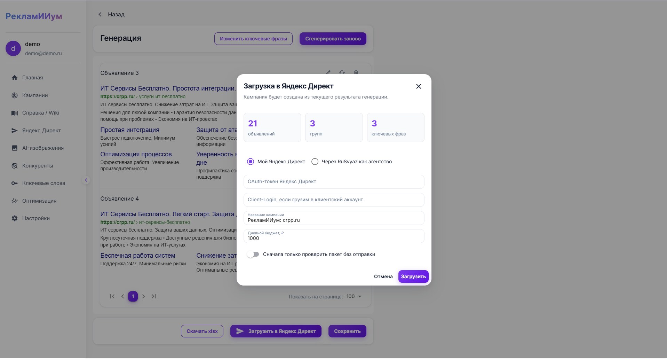Collapse the sidebar with the chevron handle

click(x=86, y=180)
